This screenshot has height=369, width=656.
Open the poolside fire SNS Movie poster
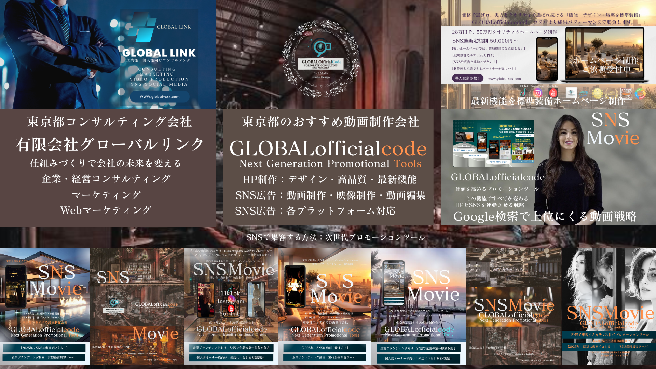point(45,306)
